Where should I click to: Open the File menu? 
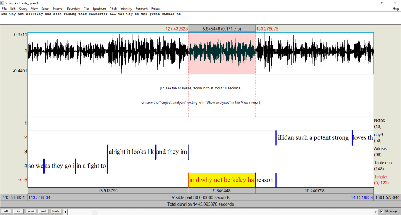pos(4,9)
